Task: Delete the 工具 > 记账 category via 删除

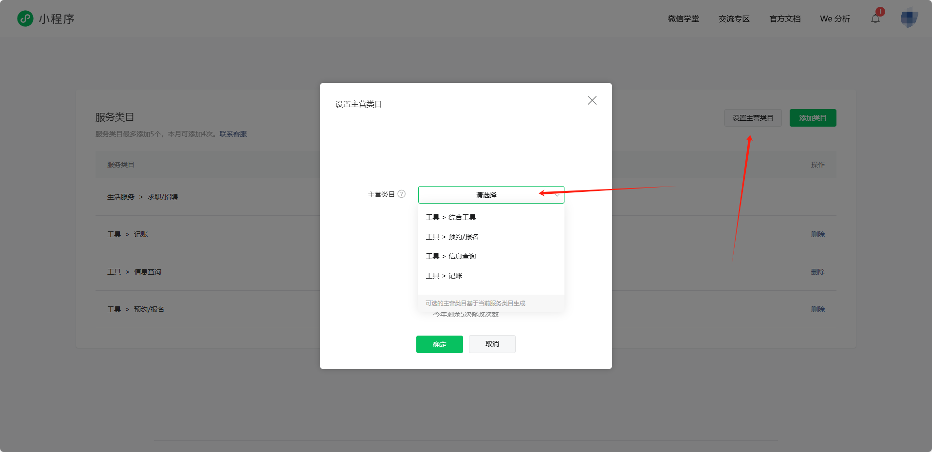Action: point(817,234)
